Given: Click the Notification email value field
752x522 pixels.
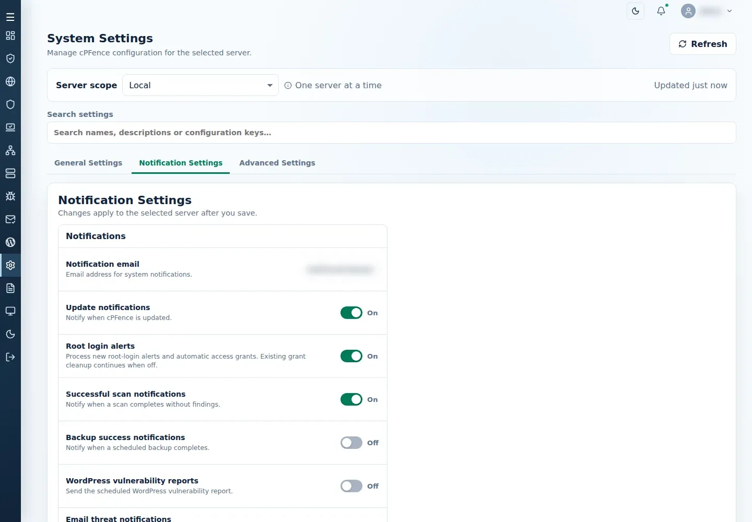Looking at the screenshot, I should pos(341,269).
